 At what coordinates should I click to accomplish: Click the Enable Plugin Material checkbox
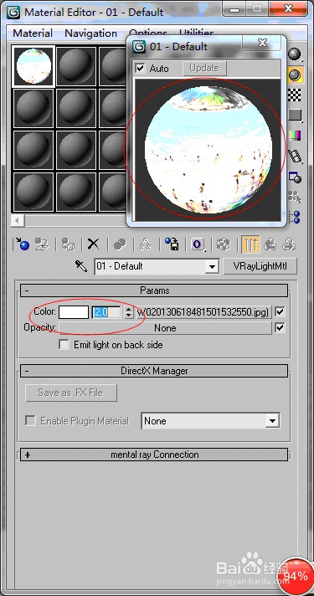pyautogui.click(x=30, y=421)
